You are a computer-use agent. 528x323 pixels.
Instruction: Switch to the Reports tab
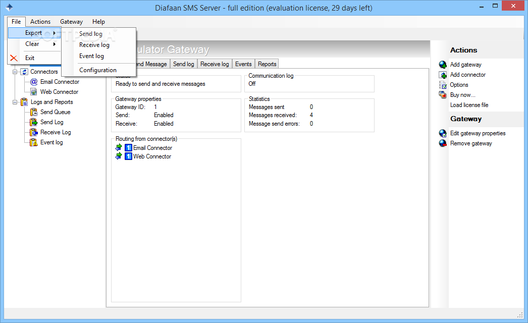click(267, 64)
